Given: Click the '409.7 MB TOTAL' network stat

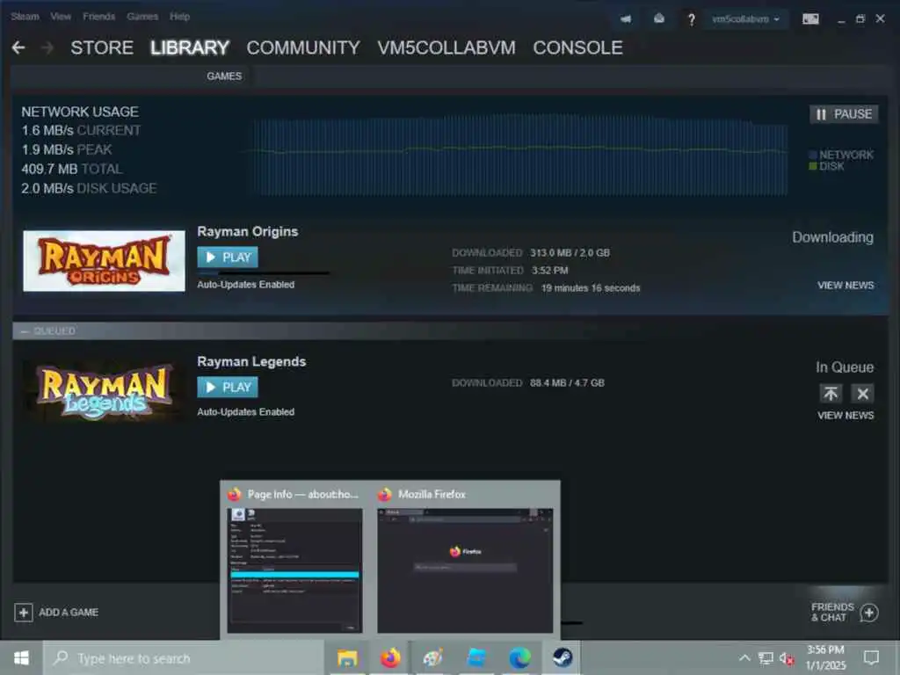Looking at the screenshot, I should (72, 170).
